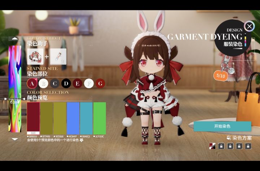
Task: Click the dye bottle item slot
Action: (x=58, y=56)
